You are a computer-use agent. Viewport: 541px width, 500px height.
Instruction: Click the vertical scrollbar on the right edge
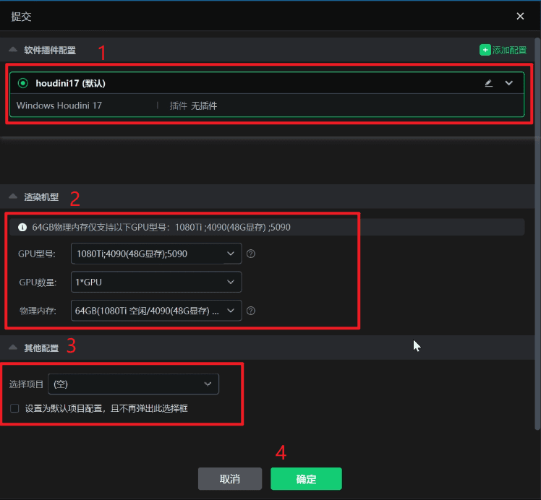pyautogui.click(x=537, y=217)
